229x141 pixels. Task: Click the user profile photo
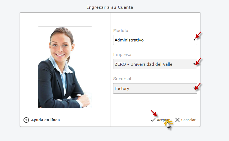pyautogui.click(x=65, y=67)
